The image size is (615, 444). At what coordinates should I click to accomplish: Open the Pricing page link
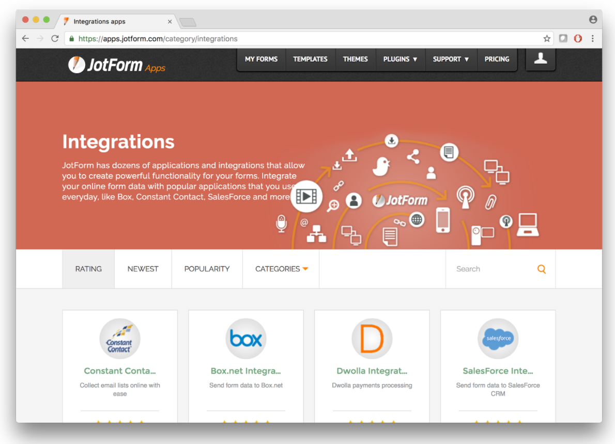pyautogui.click(x=497, y=59)
